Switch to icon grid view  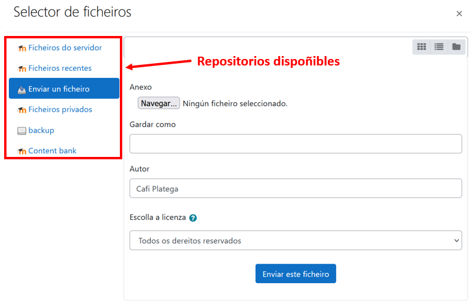pyautogui.click(x=421, y=47)
